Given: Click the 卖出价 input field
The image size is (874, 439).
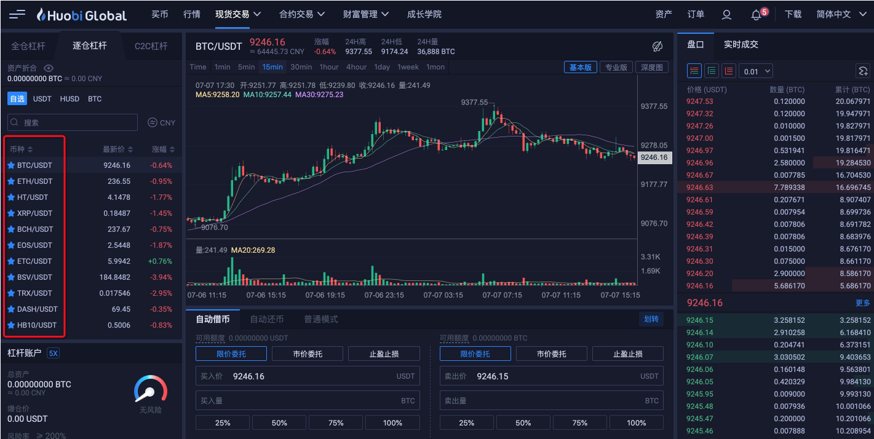Looking at the screenshot, I should click(552, 376).
